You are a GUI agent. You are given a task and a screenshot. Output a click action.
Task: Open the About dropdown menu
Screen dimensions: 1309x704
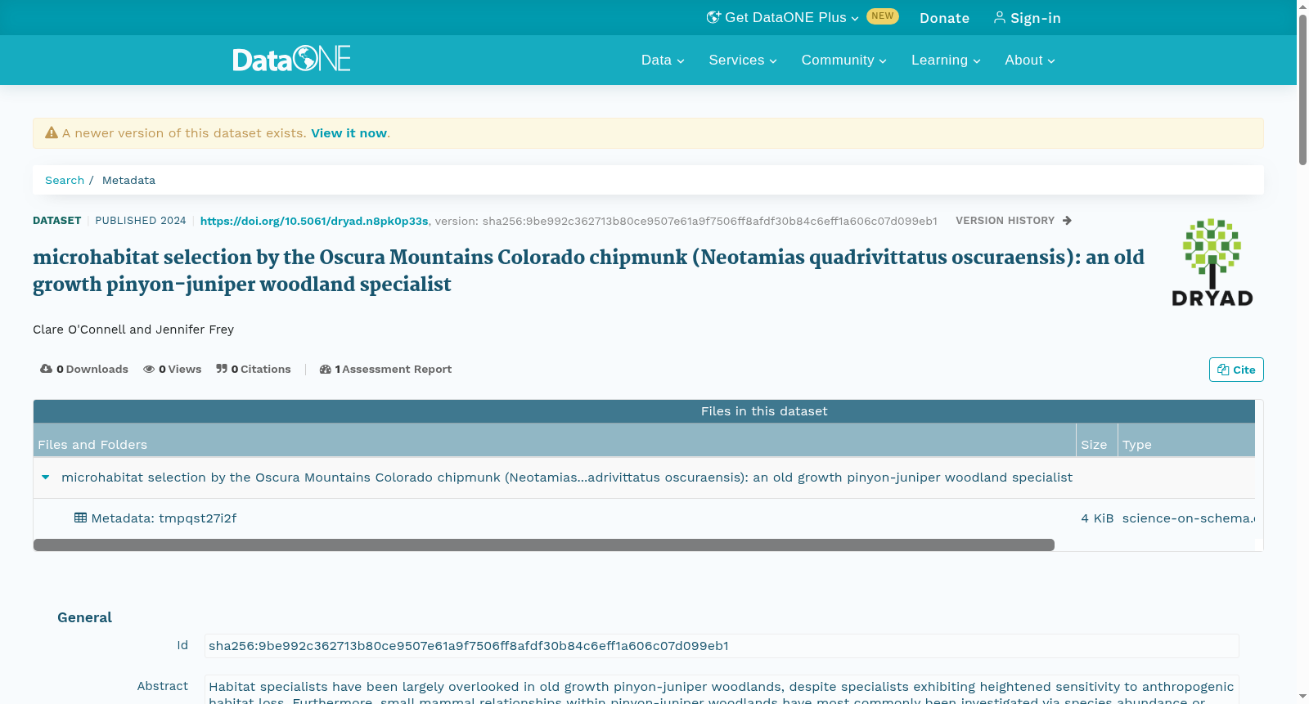(1030, 60)
